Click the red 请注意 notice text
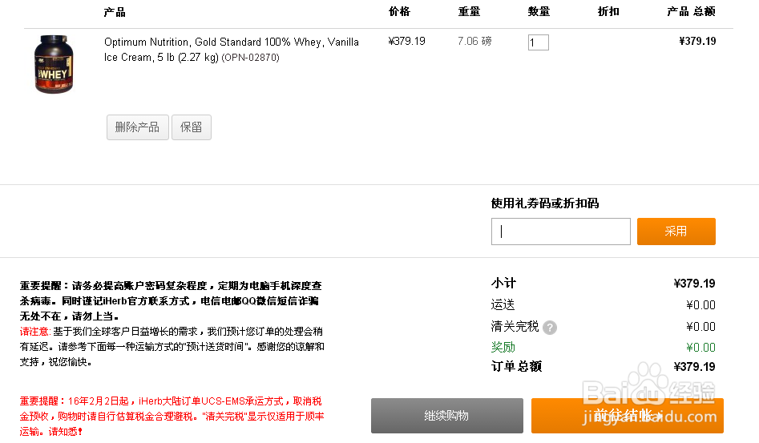The height and width of the screenshot is (443, 759). point(34,332)
